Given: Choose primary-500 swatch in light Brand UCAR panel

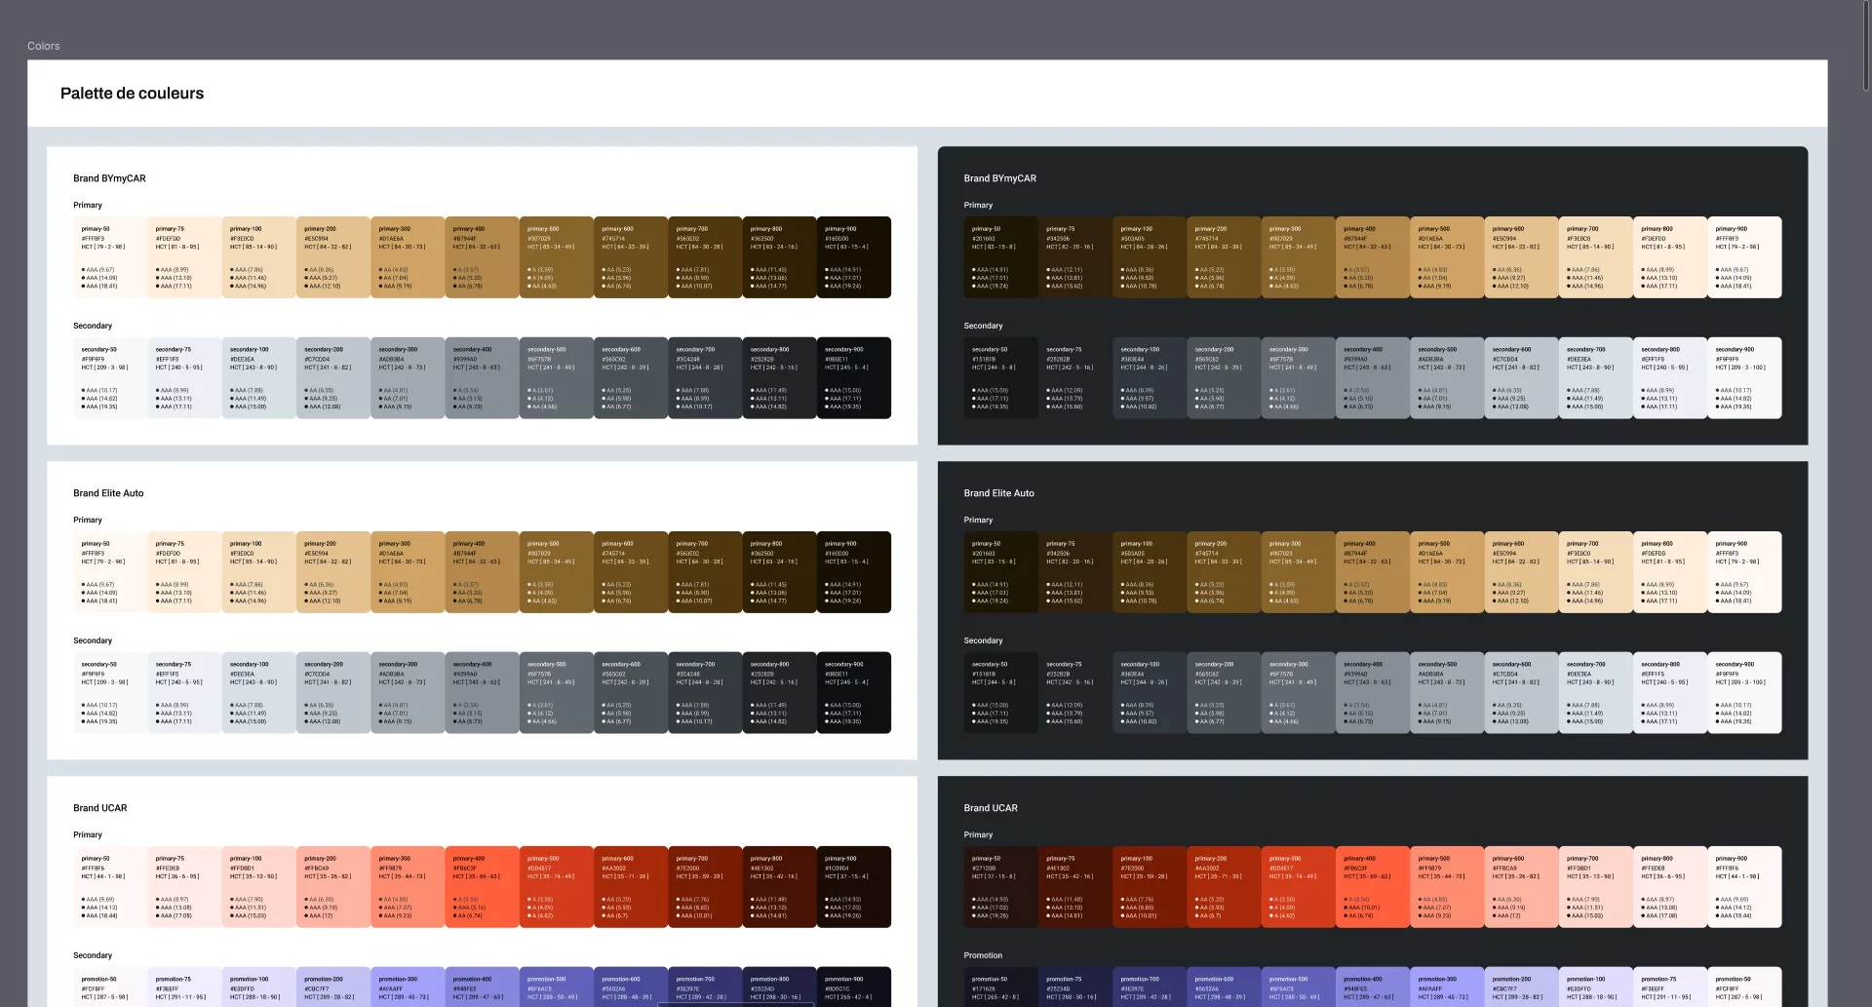Looking at the screenshot, I should [557, 887].
